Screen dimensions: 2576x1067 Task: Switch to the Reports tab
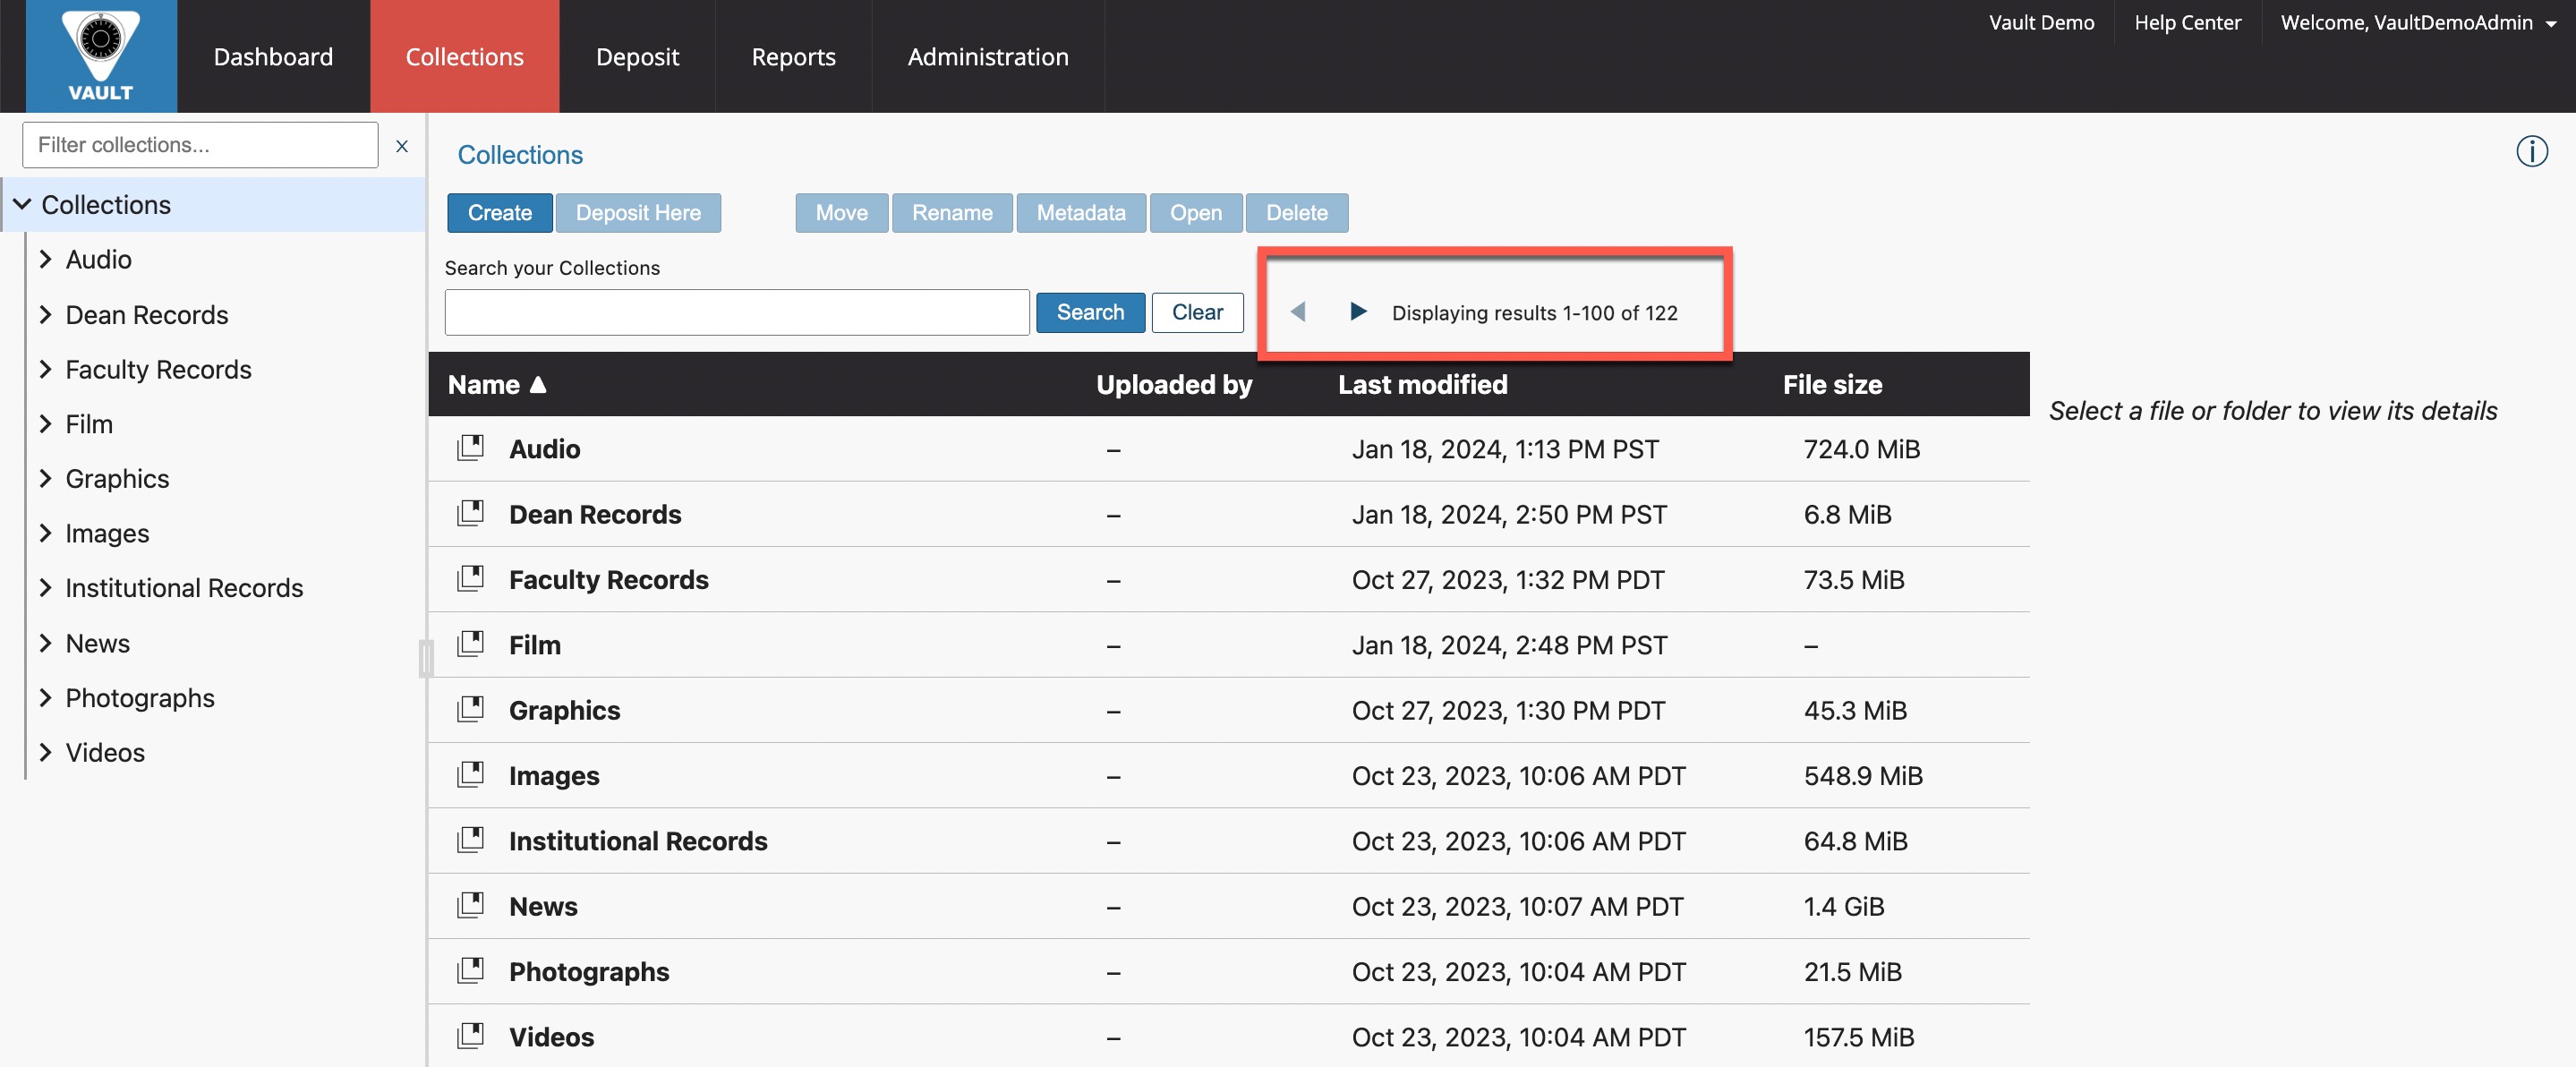coord(793,57)
